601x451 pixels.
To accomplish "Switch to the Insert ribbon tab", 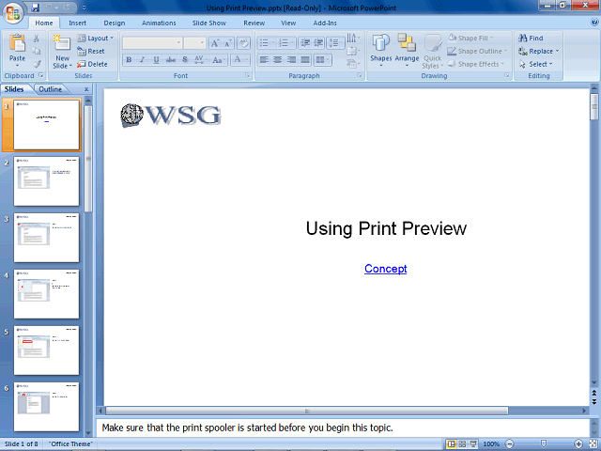I will coord(77,23).
